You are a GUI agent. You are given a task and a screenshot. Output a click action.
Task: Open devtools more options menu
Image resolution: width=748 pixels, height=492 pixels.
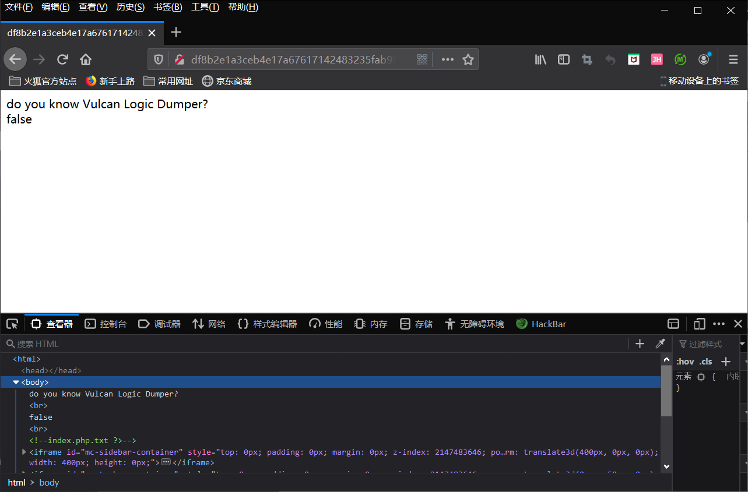(719, 324)
